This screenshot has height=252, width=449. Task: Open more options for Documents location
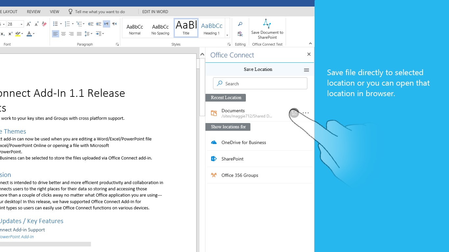306,113
